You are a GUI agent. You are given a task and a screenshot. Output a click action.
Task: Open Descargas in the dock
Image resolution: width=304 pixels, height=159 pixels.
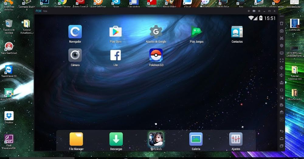point(116,139)
